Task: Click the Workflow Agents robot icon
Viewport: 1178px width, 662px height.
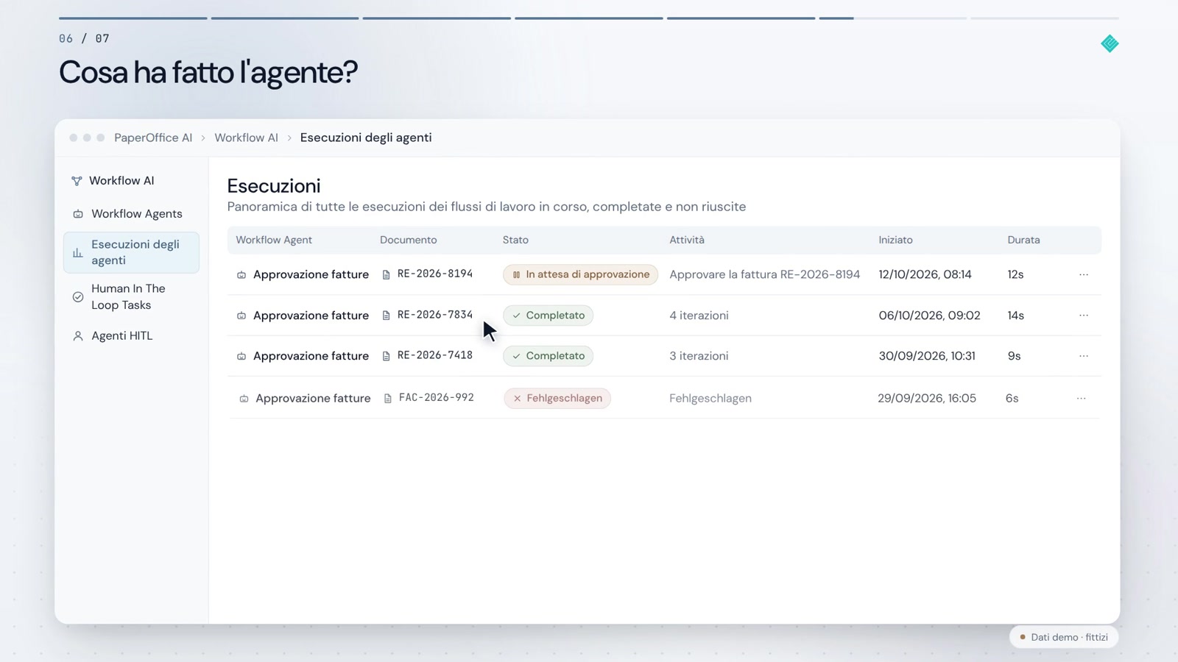Action: pos(78,214)
